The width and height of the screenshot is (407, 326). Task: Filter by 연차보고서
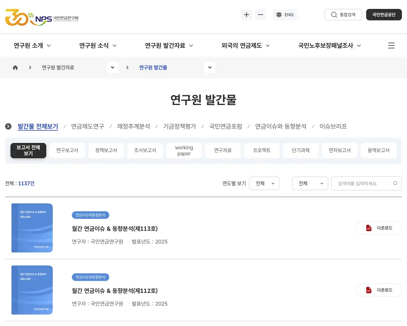click(340, 150)
